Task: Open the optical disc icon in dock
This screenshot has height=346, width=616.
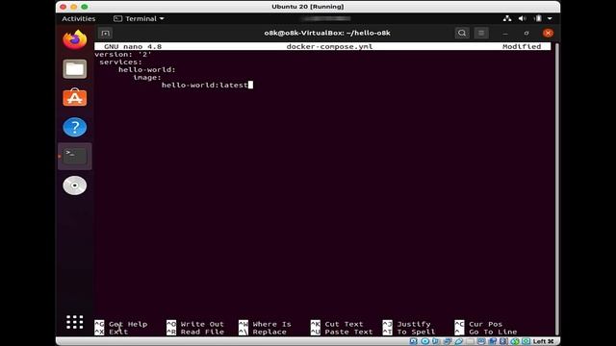Action: click(75, 185)
